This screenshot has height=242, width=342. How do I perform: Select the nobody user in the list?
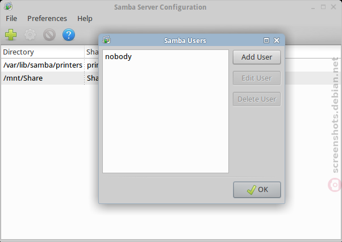tap(165, 57)
